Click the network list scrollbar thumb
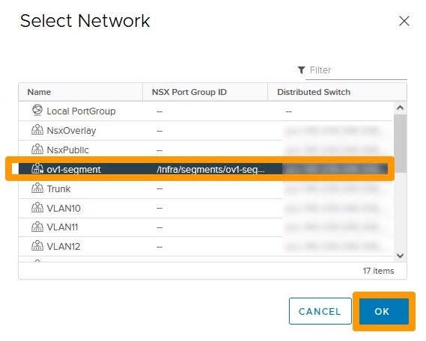The width and height of the screenshot is (426, 341). click(401, 143)
